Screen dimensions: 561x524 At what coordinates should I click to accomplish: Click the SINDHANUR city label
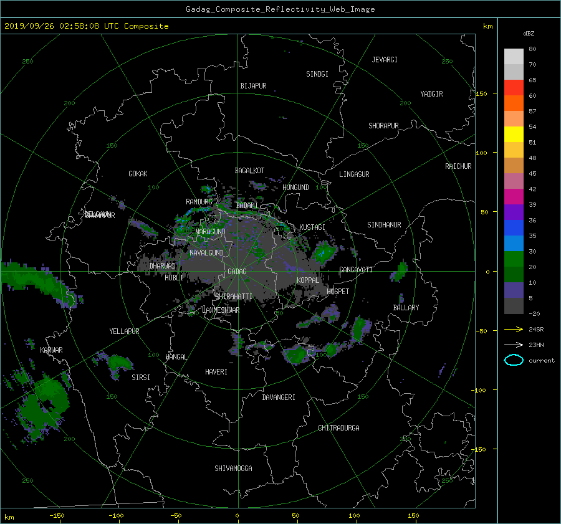[x=384, y=225]
